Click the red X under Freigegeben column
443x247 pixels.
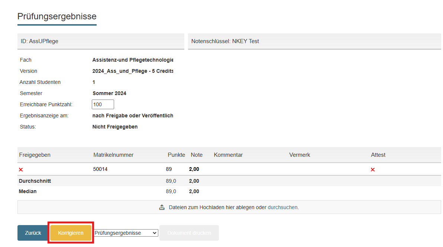21,170
